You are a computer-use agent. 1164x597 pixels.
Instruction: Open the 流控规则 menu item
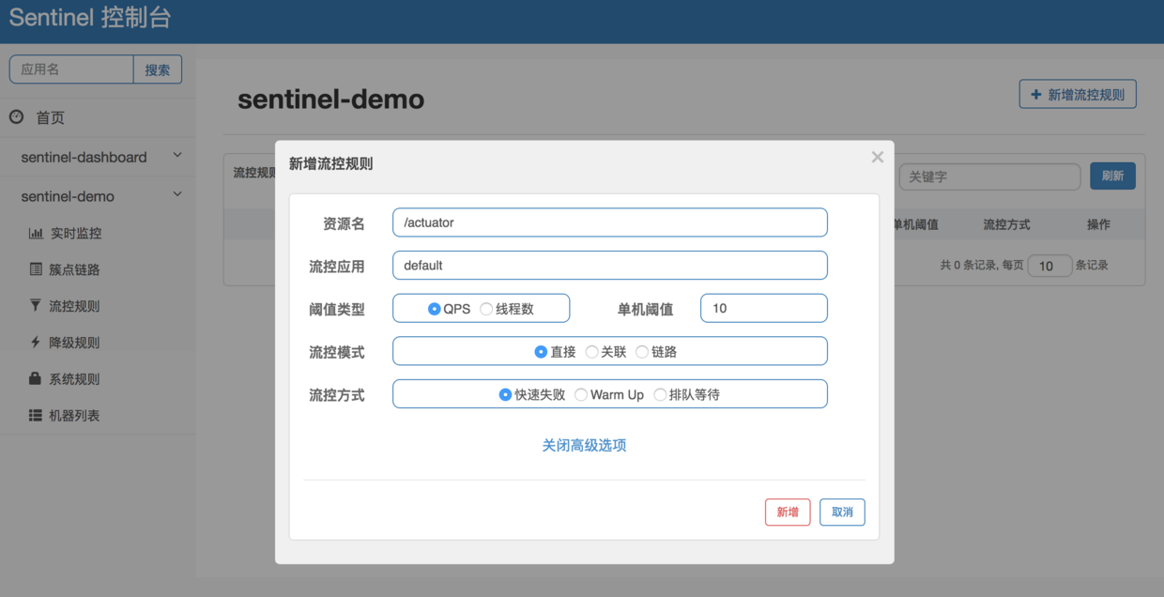(x=75, y=306)
